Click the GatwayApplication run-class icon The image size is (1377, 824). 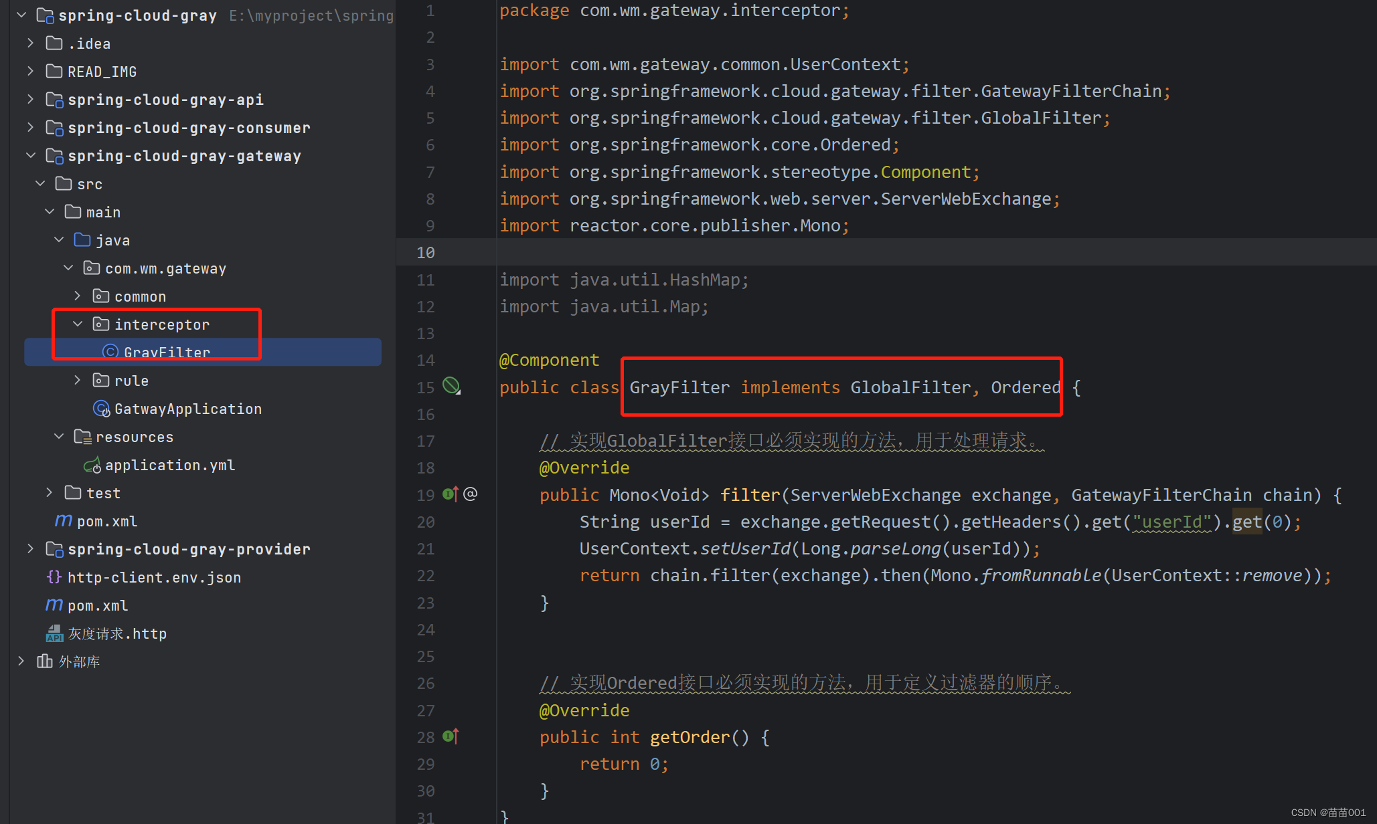(101, 409)
